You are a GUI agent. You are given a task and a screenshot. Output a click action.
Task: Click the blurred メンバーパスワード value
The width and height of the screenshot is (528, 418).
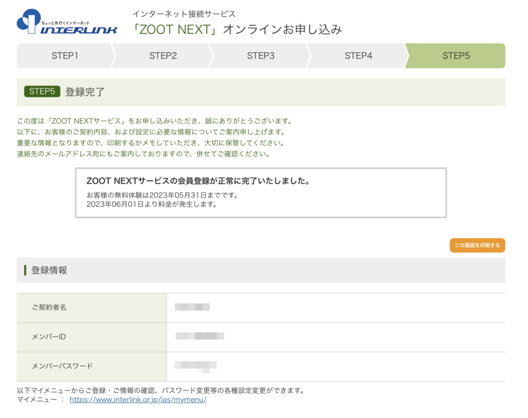195,366
